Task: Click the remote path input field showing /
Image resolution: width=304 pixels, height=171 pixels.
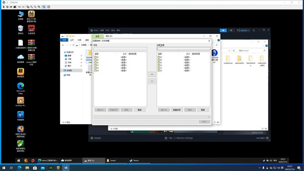Action: click(x=183, y=49)
